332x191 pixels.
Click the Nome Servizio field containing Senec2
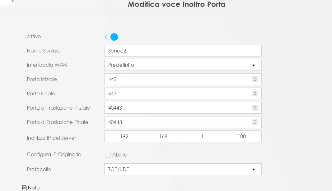click(x=183, y=51)
